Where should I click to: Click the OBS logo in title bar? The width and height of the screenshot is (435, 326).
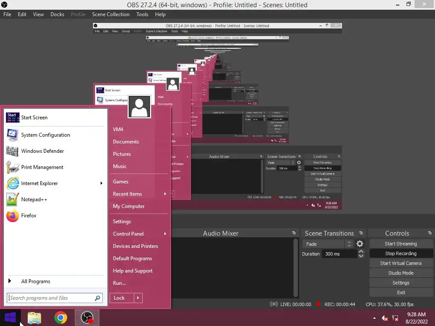4,5
